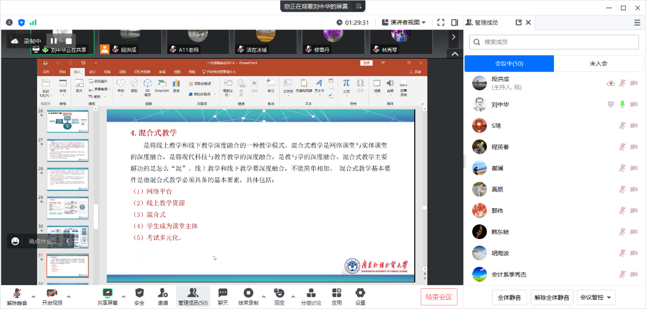Click the Share Screen (共享屏幕) icon
This screenshot has width=646, height=309.
tap(107, 293)
